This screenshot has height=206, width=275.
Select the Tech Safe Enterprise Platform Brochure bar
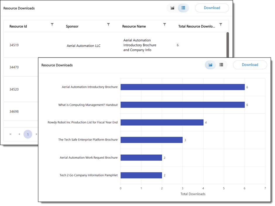coord(151,140)
